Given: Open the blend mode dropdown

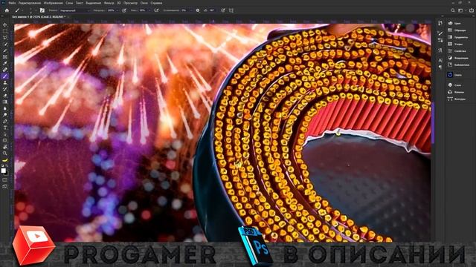Looking at the screenshot, I should click(74, 10).
